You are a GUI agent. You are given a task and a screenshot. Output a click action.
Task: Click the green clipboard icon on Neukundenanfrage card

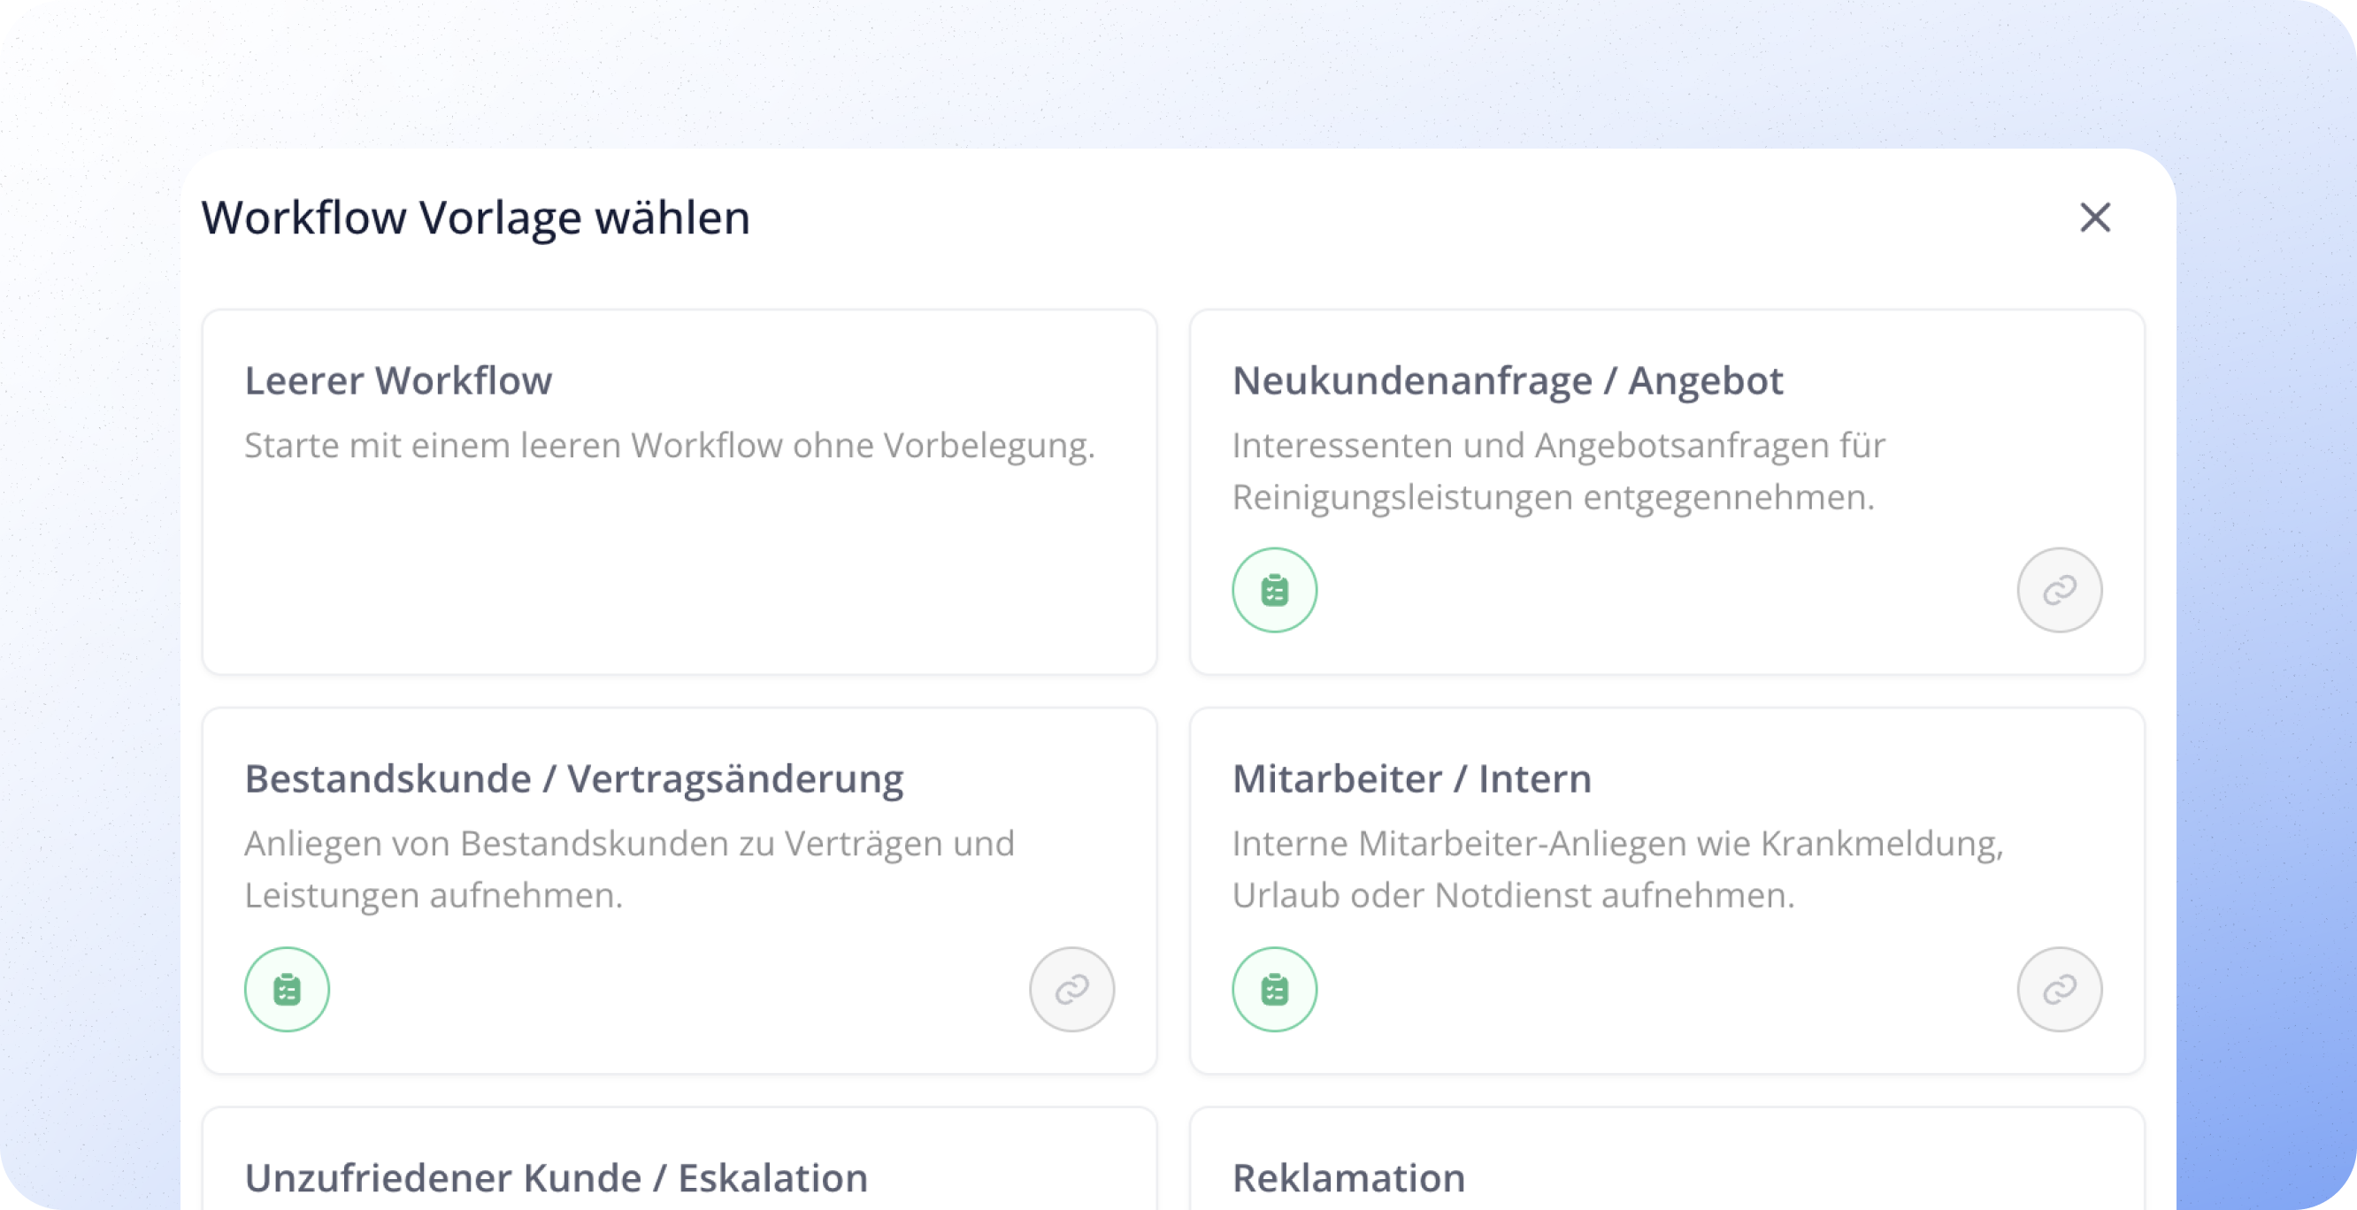point(1275,589)
